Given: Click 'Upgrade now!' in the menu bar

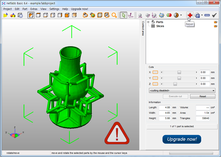Looking at the screenshot, I should [80, 9].
